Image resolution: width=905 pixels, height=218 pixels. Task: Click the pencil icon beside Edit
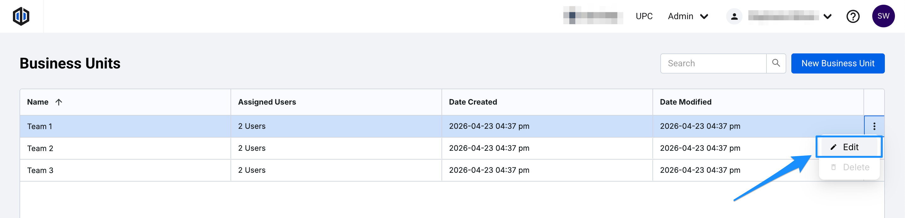click(x=833, y=147)
